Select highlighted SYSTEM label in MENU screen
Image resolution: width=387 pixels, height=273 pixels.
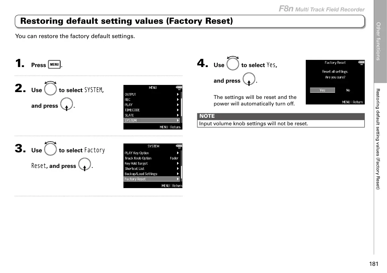coord(131,120)
